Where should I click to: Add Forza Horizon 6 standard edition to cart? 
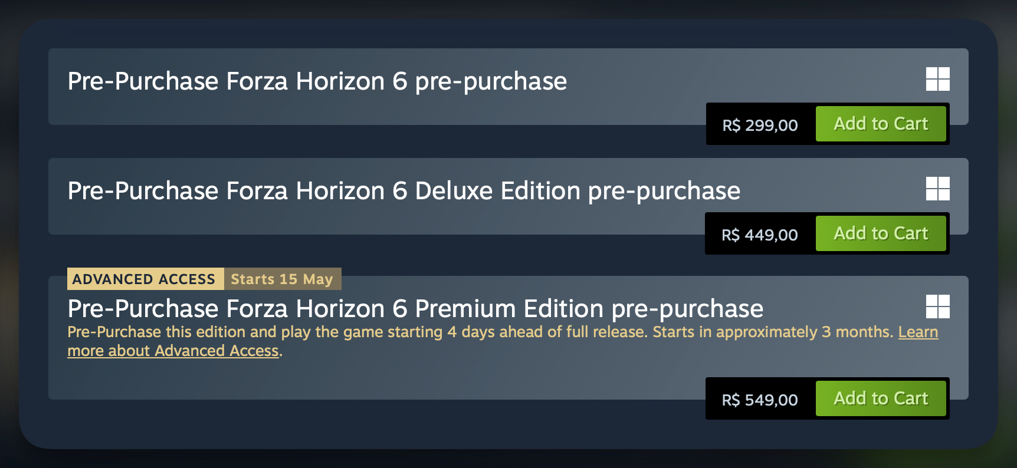pos(880,124)
